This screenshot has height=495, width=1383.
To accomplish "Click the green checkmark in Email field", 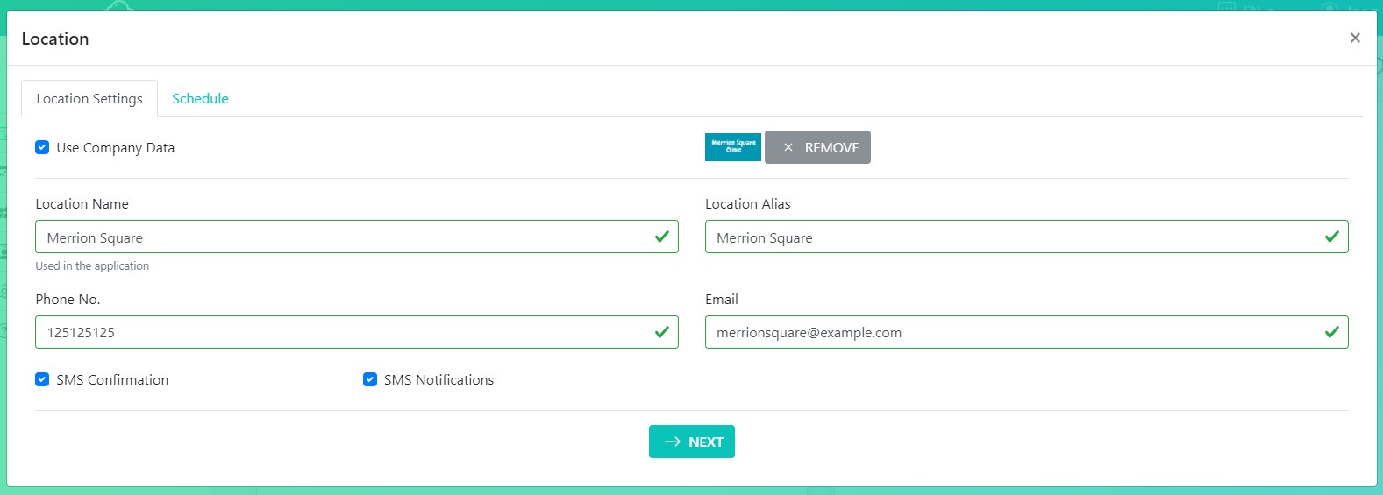I will pos(1331,332).
